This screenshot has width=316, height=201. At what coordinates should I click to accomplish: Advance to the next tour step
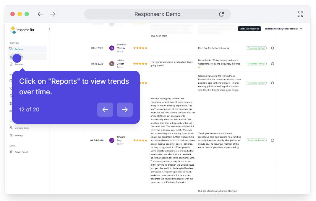(125, 110)
